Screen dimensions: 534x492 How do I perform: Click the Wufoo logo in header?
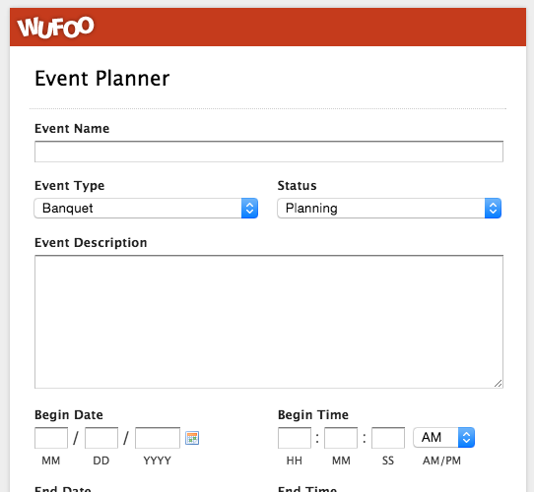click(55, 27)
